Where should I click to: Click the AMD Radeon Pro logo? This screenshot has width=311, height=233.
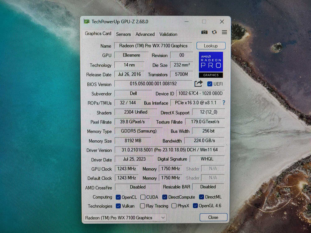click(x=211, y=65)
